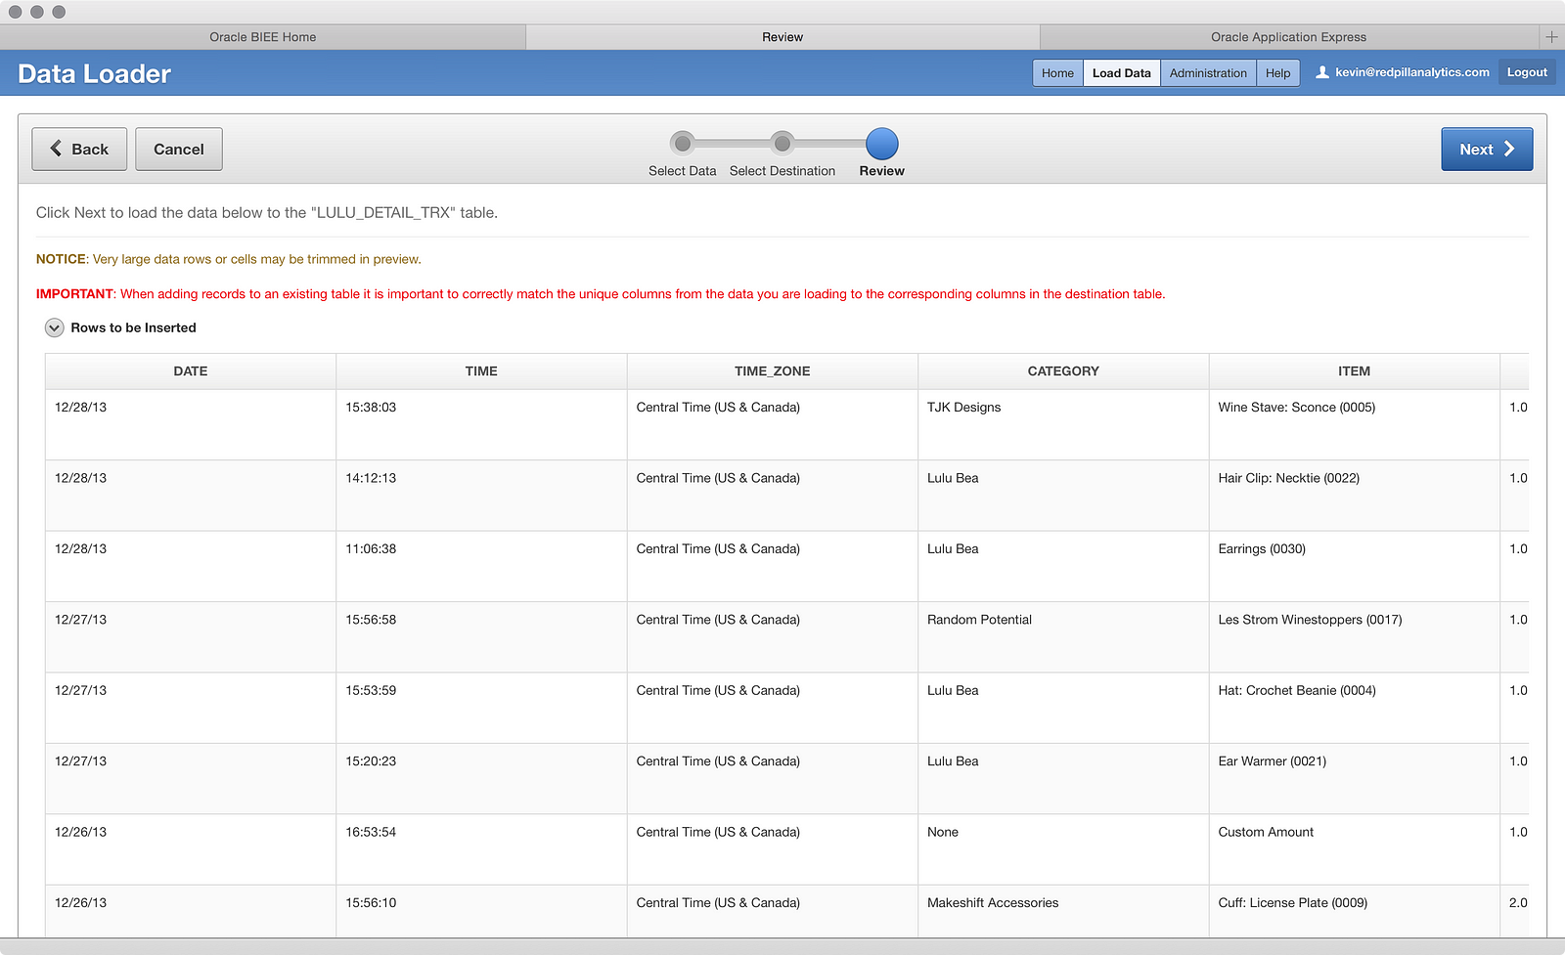
Task: Select the time cell 15:56:10
Action: 481,912
